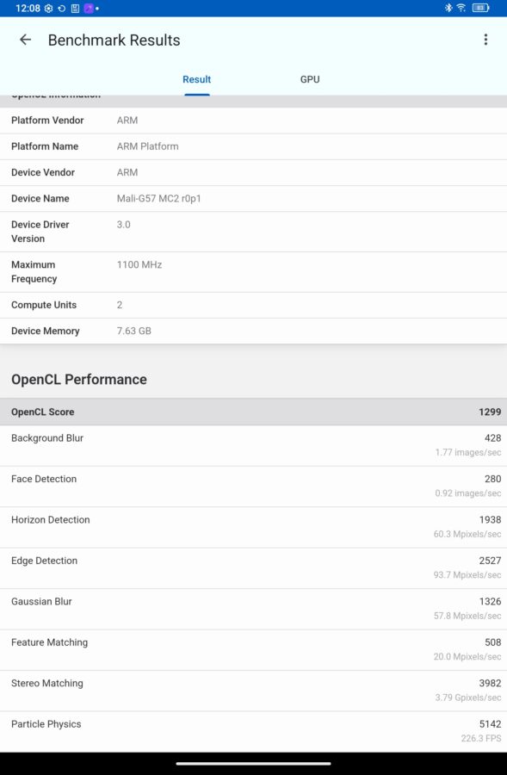Tap the battery indicator icon
Screen dimensions: 507x775
(481, 8)
